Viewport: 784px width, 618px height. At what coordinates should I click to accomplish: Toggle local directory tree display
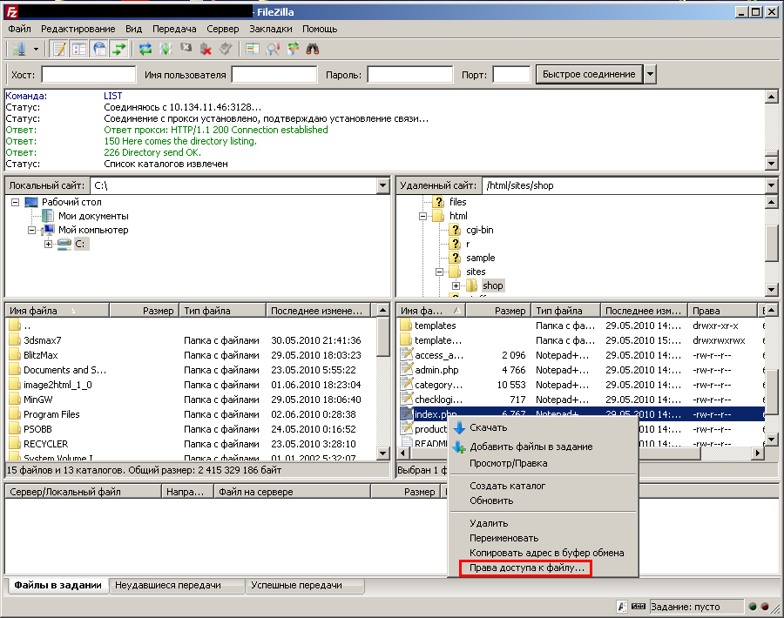(79, 49)
